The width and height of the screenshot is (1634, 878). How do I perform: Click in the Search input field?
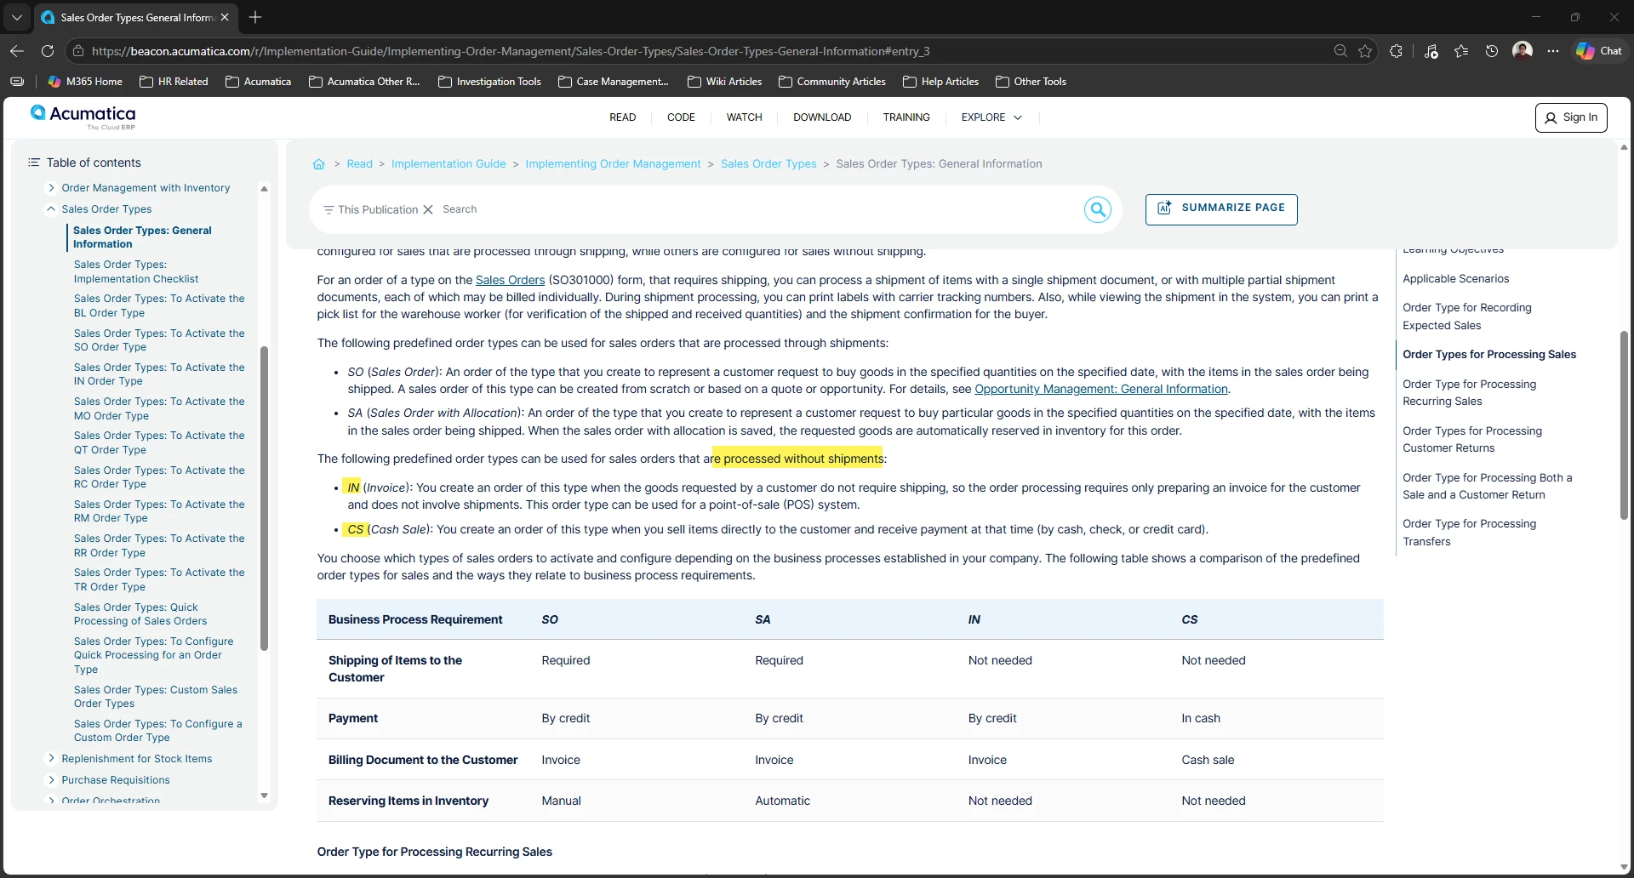[757, 209]
